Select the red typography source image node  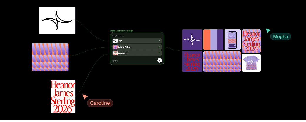pos(63,96)
